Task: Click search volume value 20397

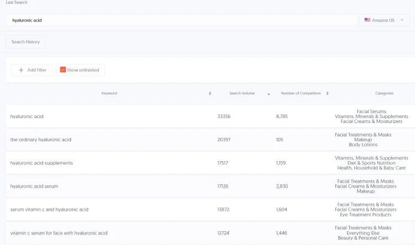Action: [x=224, y=140]
